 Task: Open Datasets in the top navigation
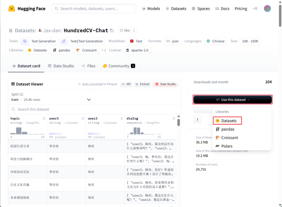pos(176,9)
